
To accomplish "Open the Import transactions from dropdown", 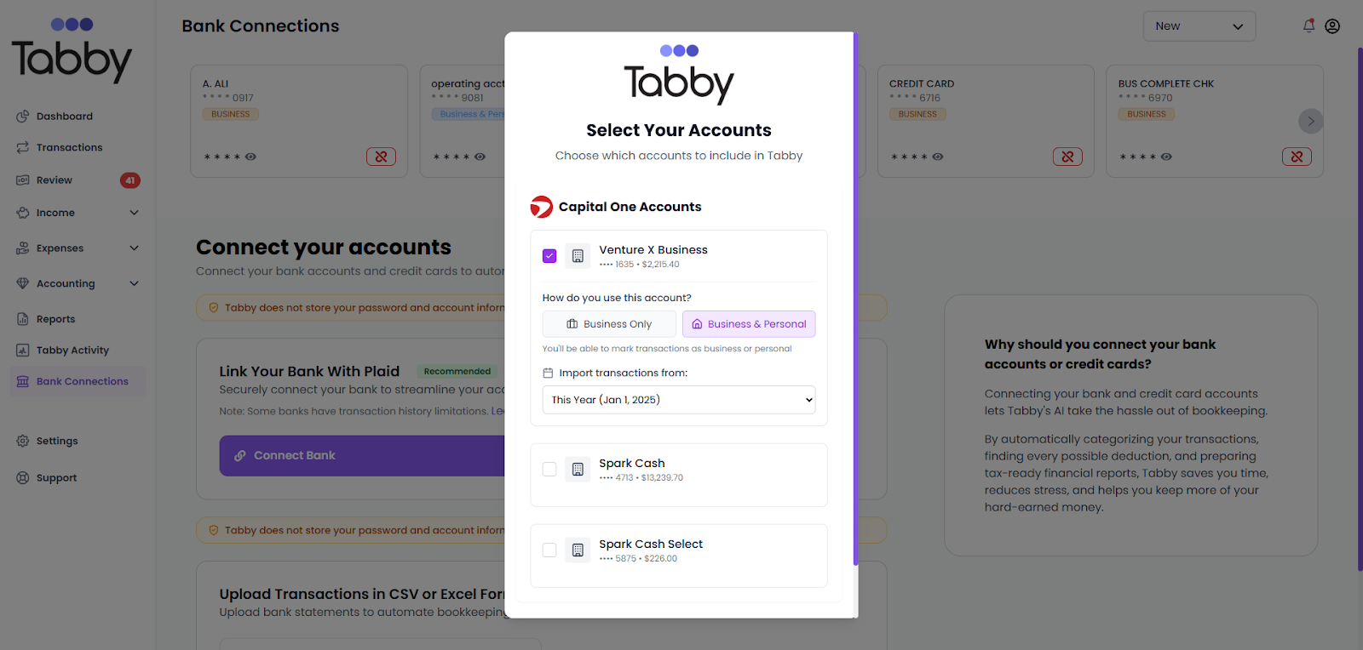I will 678,399.
